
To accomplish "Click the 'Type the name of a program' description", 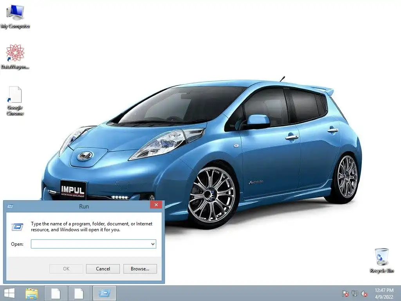I will [x=92, y=227].
